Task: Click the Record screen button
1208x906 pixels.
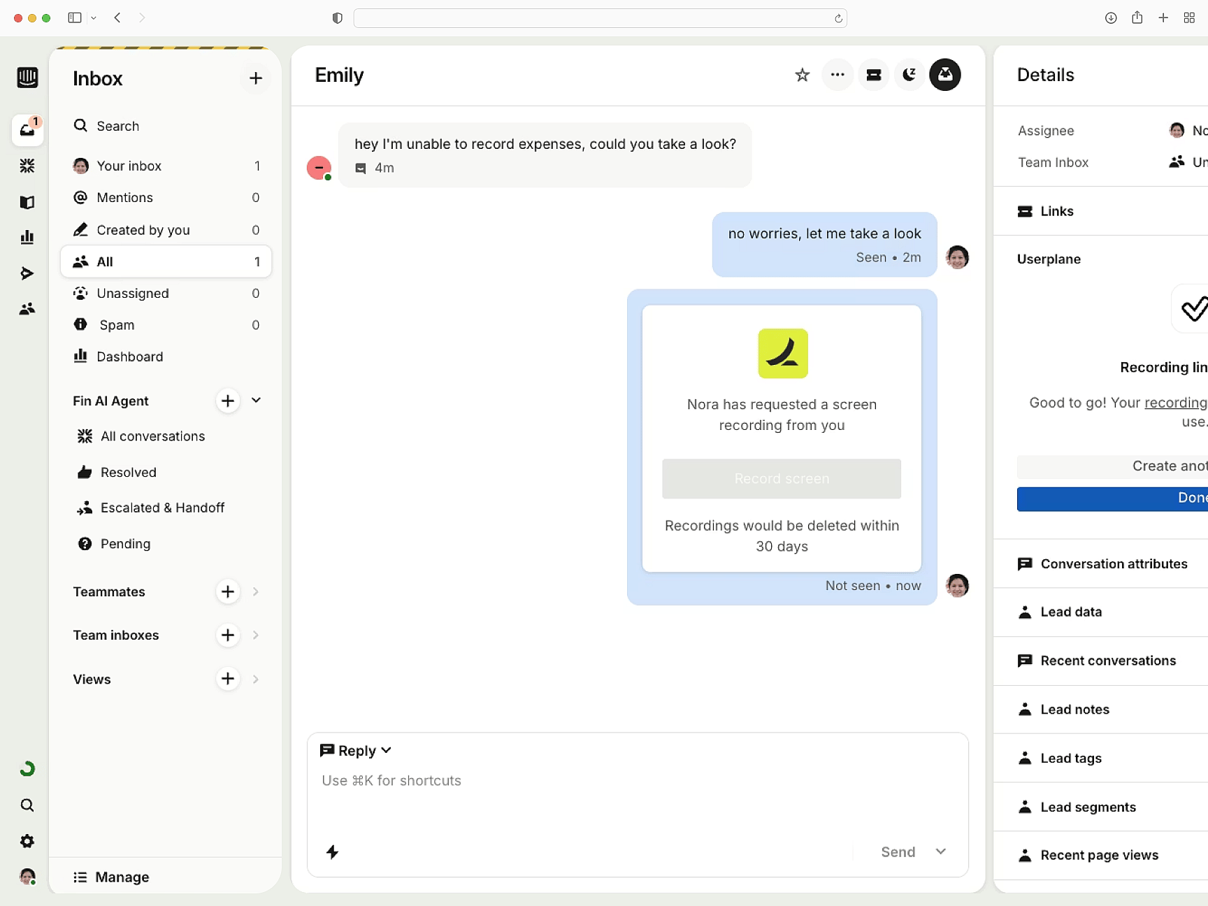Action: (x=781, y=479)
